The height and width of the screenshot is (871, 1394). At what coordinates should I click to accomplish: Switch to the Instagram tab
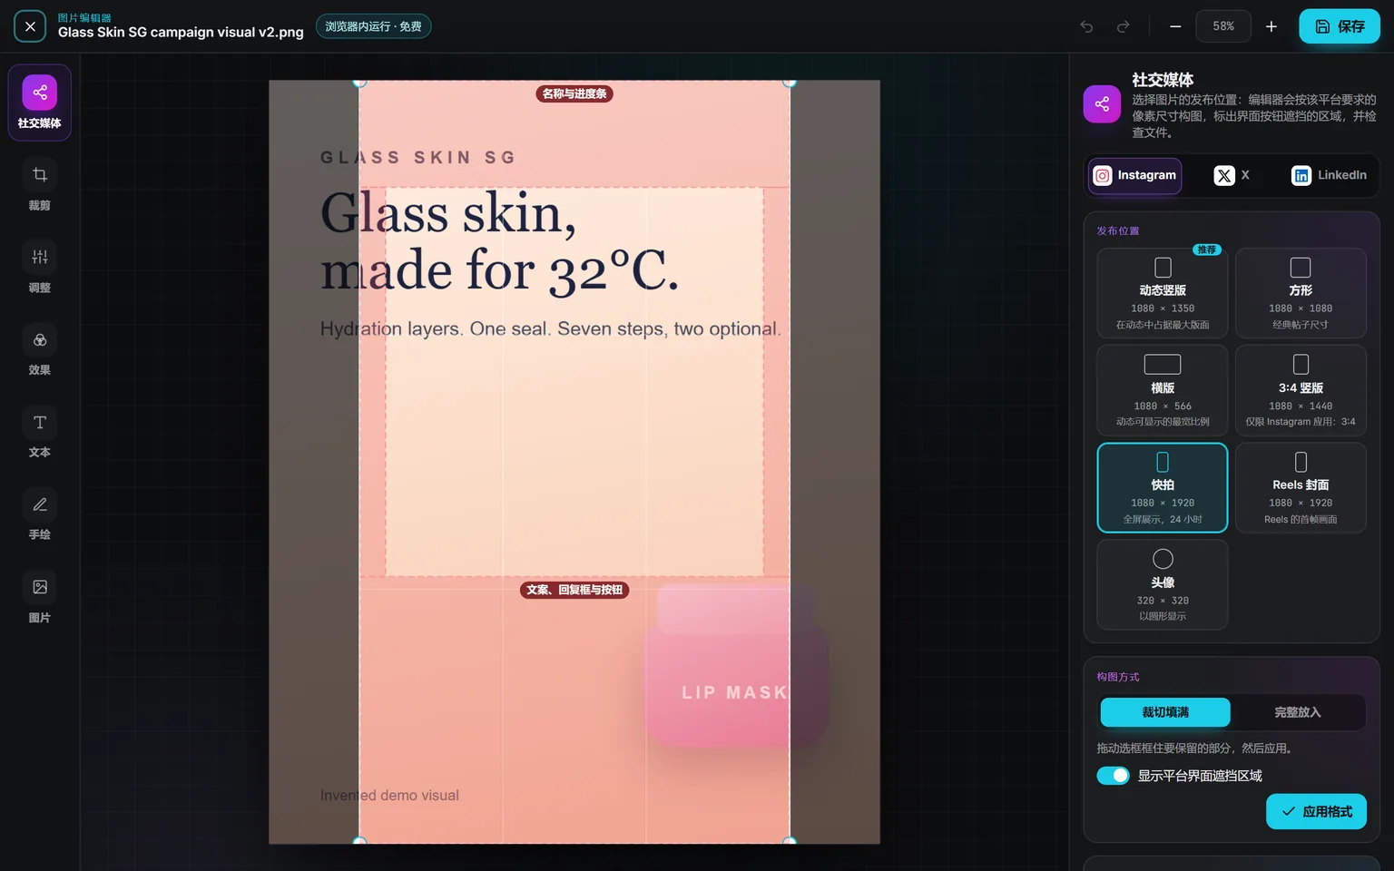tap(1135, 175)
